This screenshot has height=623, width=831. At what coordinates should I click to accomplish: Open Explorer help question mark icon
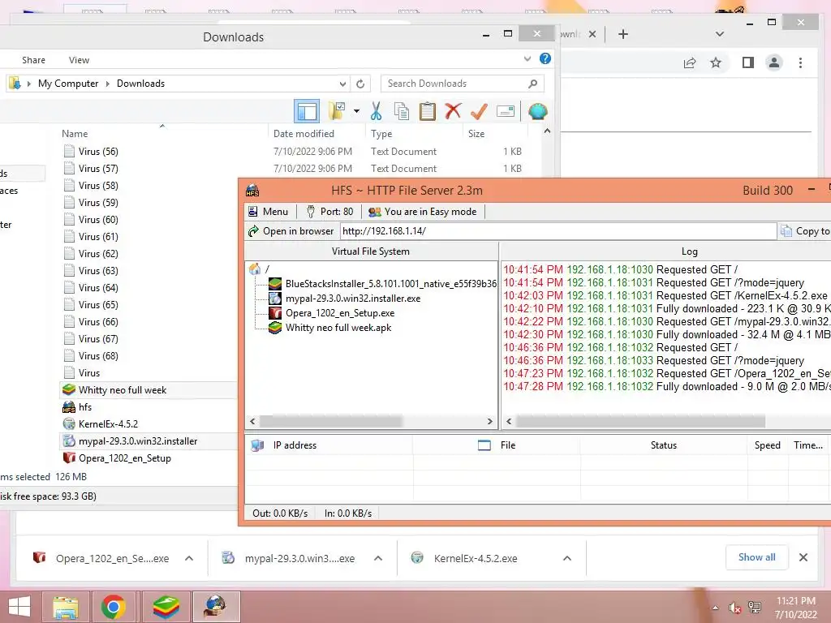click(545, 58)
